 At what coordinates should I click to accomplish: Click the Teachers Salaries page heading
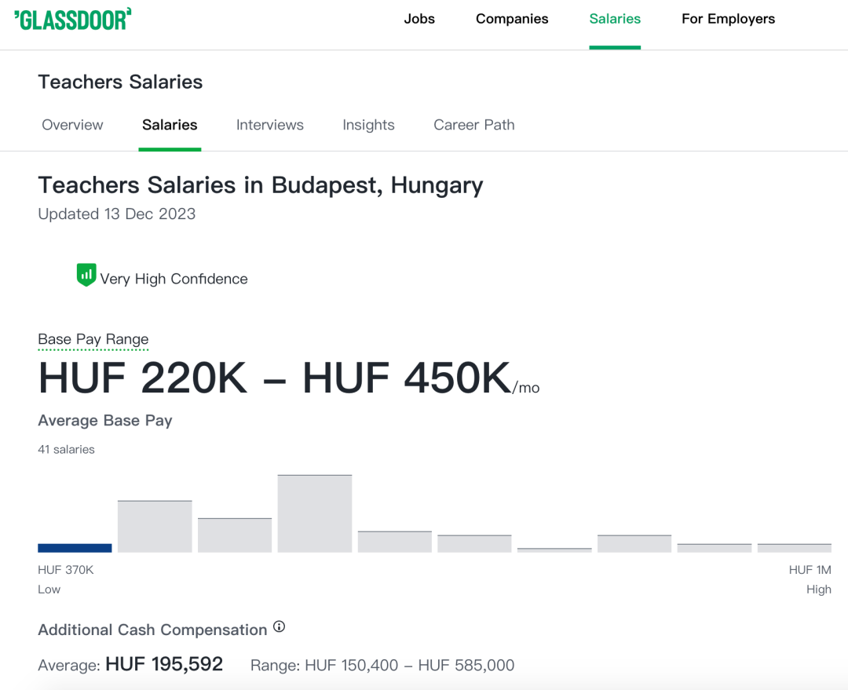pos(120,82)
